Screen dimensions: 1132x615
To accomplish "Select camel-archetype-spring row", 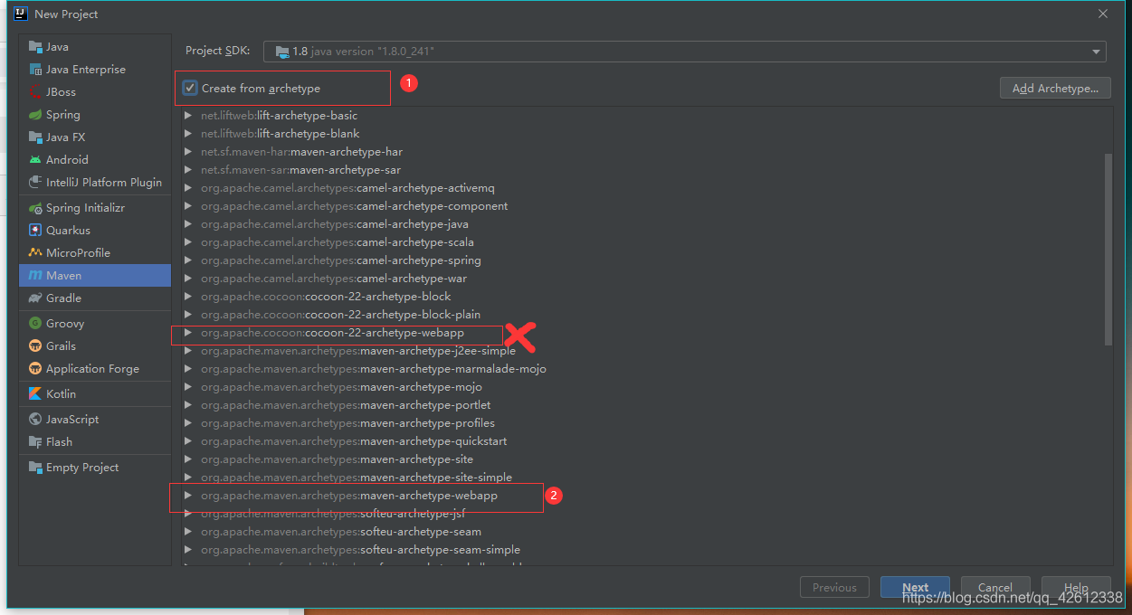I will (x=642, y=260).
